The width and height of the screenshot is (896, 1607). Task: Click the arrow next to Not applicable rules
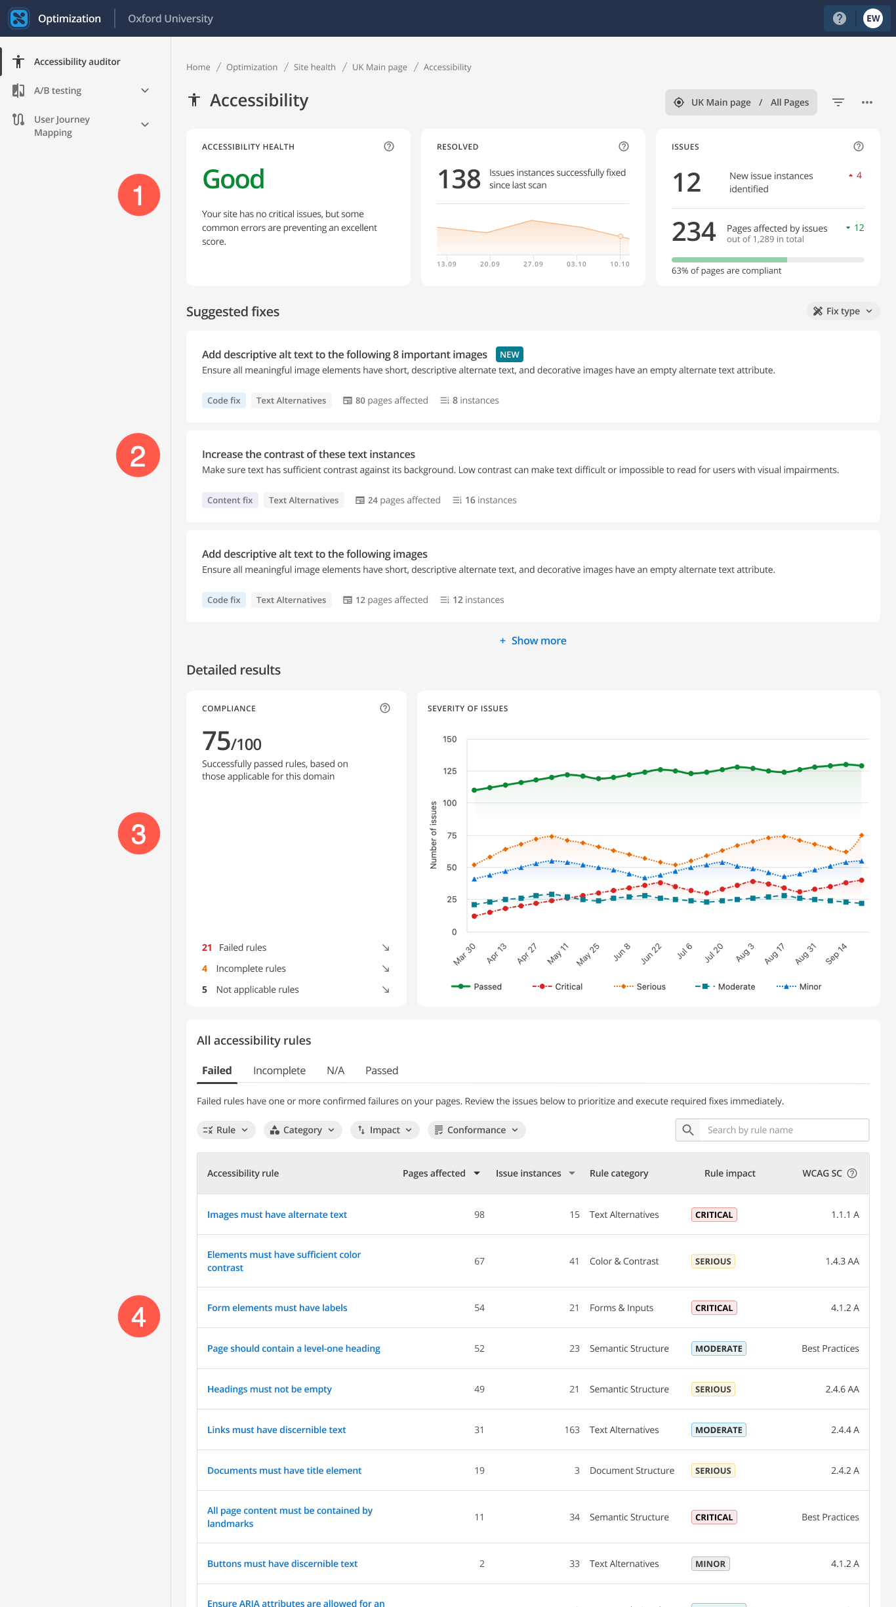click(x=386, y=990)
